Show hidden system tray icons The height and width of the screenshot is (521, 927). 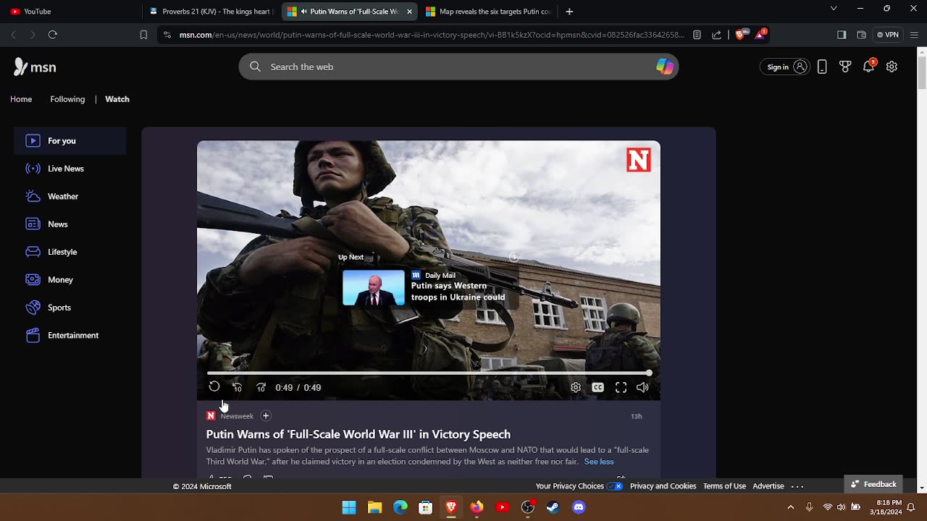(791, 507)
